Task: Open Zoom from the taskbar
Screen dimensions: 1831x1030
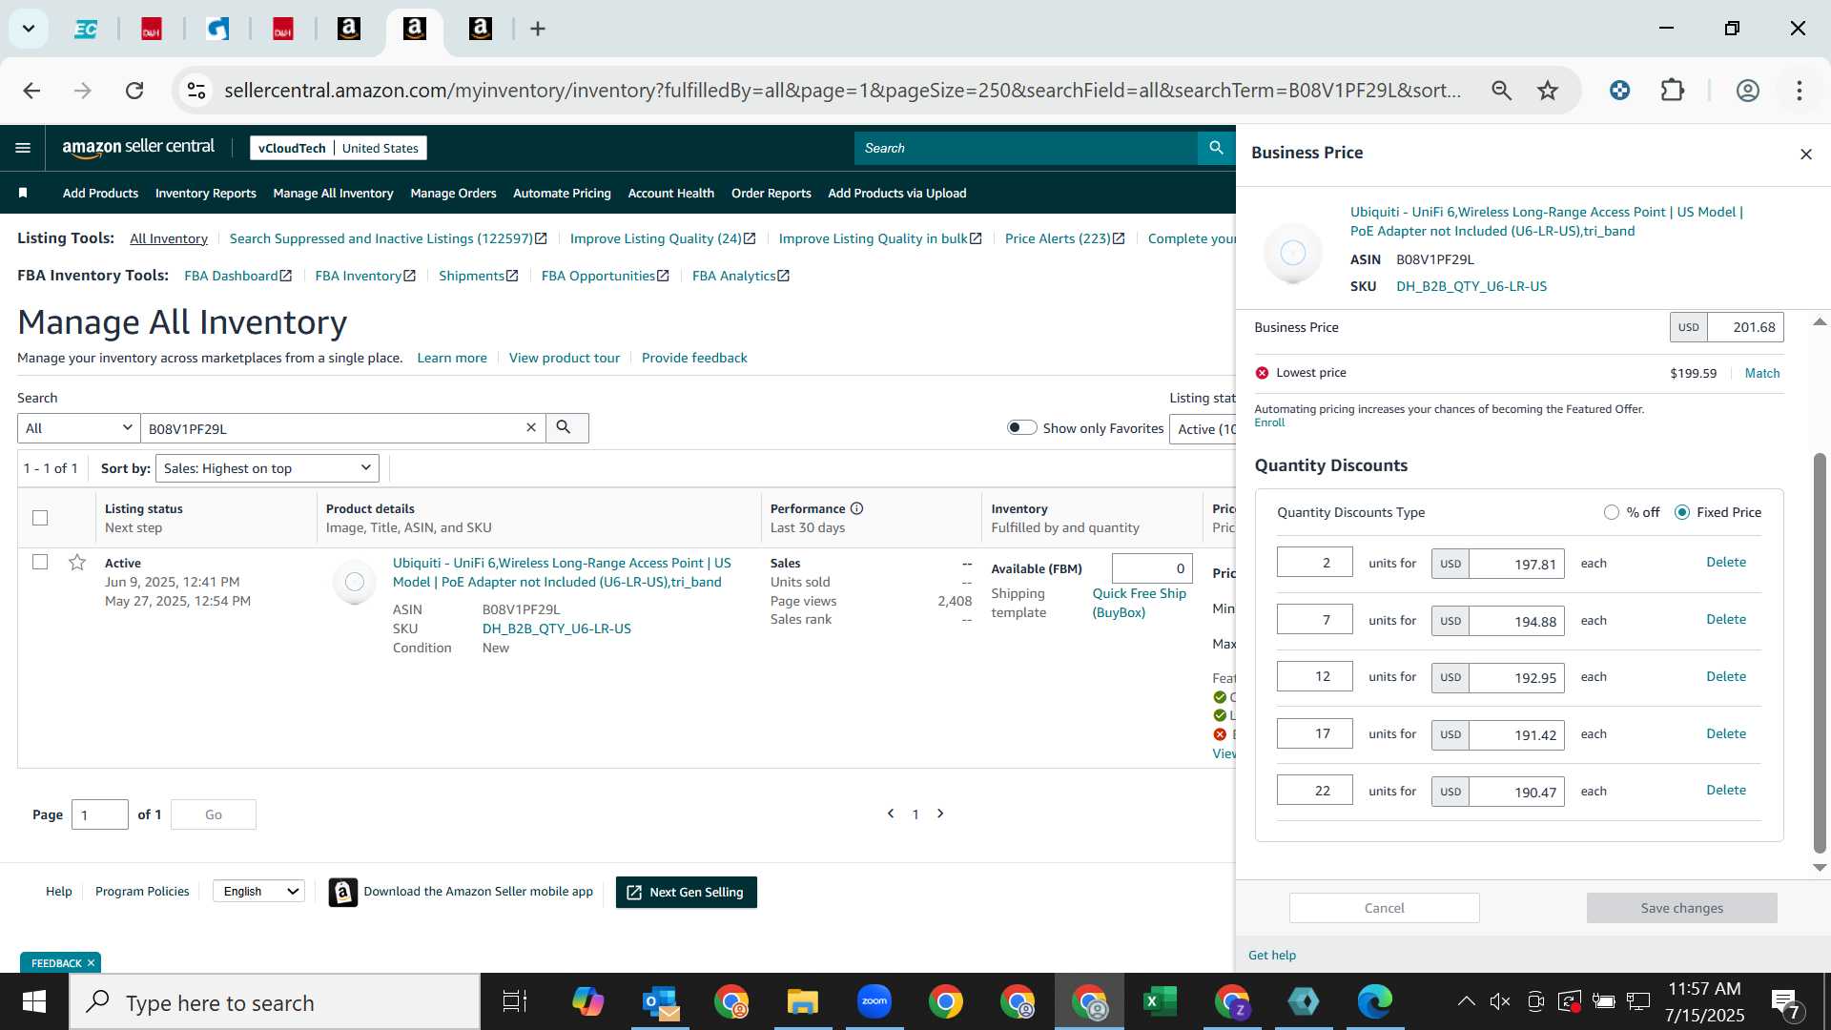Action: (x=874, y=1001)
